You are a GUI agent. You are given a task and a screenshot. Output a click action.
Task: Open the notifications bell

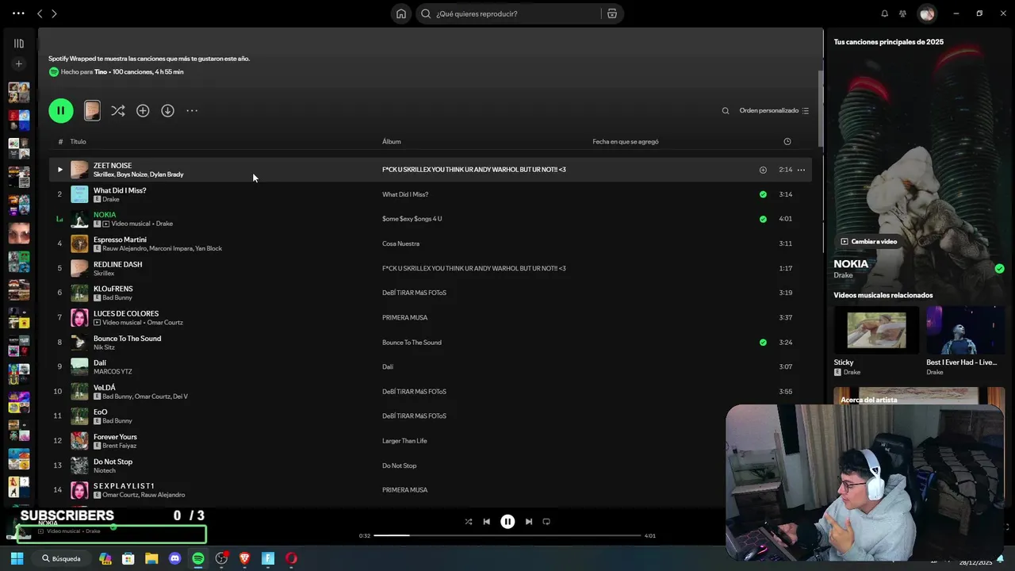[x=885, y=13]
